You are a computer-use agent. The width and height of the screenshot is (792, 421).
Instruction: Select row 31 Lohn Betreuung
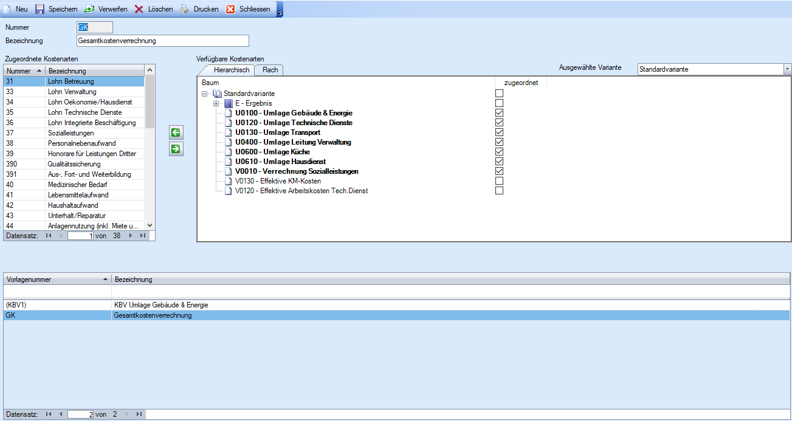tap(74, 81)
